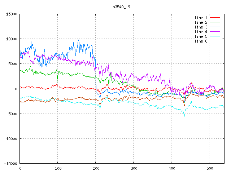This screenshot has height=173, width=231.
Task: Click the green line 2 legend sample
Action: (215, 22)
